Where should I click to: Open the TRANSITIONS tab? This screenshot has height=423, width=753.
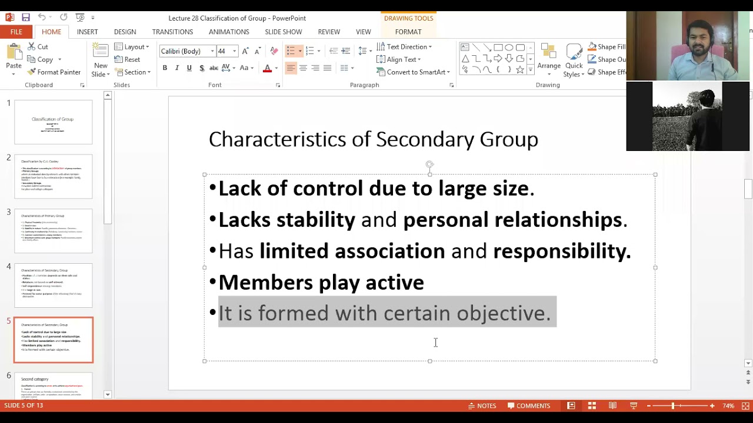pyautogui.click(x=172, y=32)
